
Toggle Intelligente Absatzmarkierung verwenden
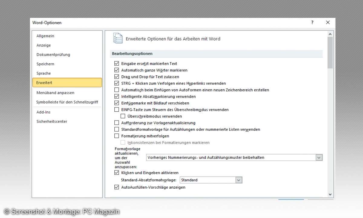pyautogui.click(x=116, y=97)
